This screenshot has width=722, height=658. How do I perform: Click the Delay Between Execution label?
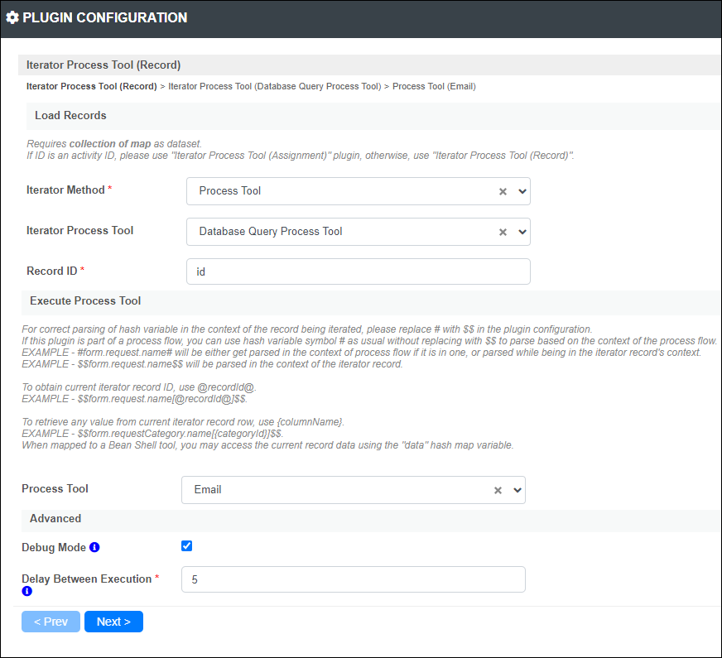click(x=87, y=579)
